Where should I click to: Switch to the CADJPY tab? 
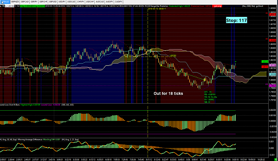(x=118, y=2)
